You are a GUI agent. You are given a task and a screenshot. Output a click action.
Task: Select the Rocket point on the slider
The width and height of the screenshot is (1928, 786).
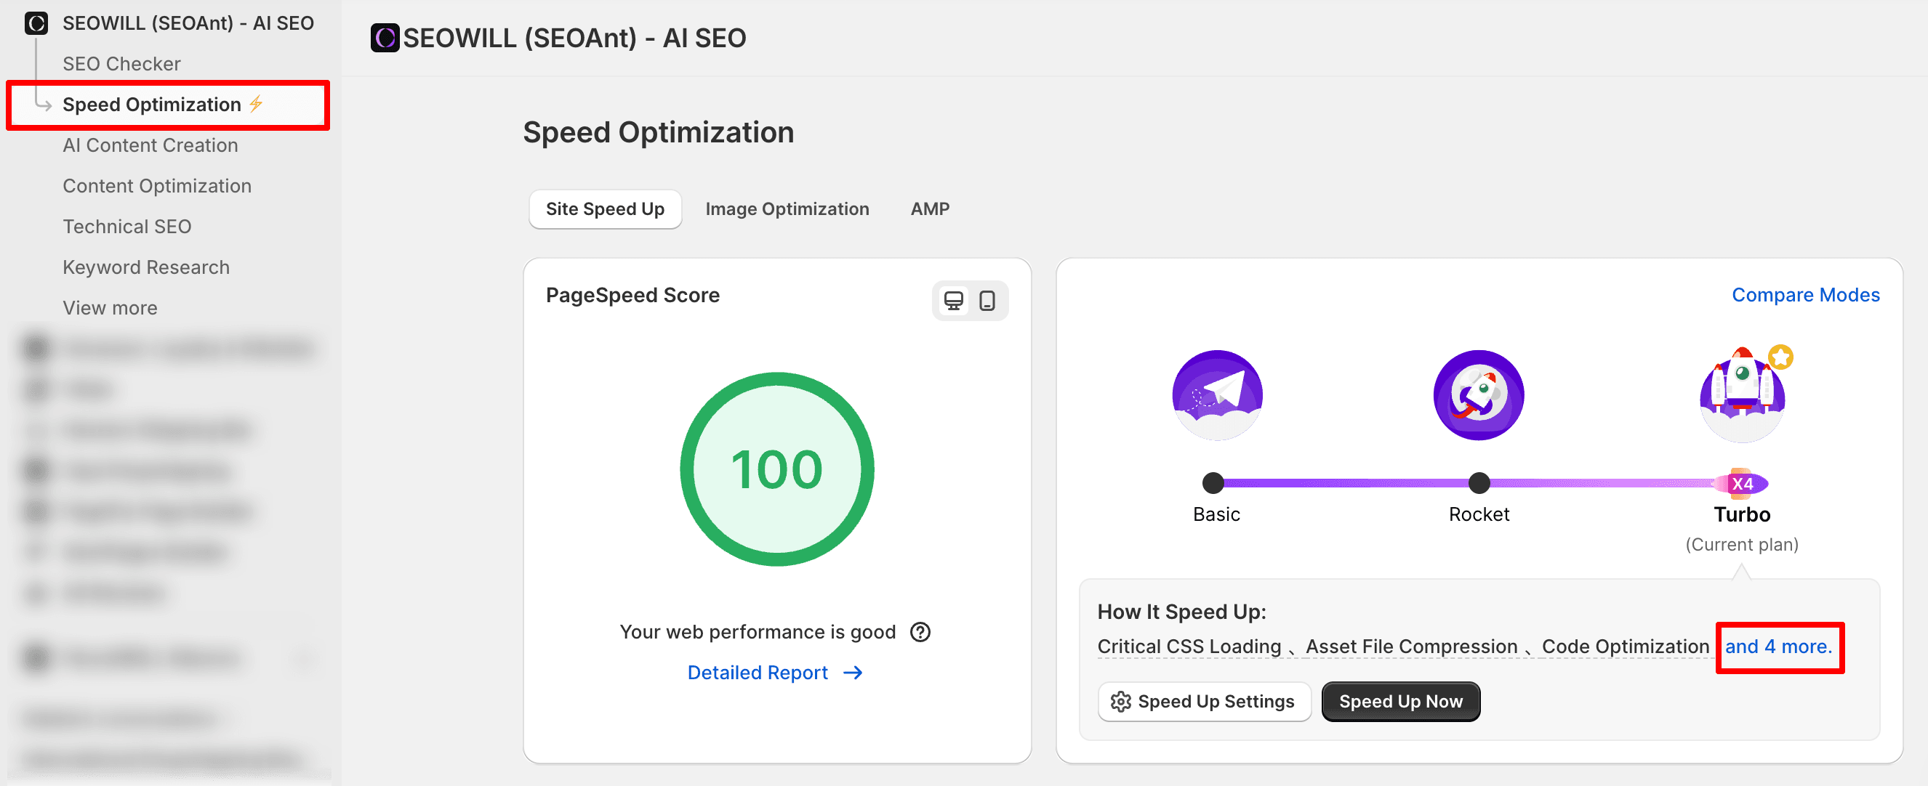(x=1478, y=483)
